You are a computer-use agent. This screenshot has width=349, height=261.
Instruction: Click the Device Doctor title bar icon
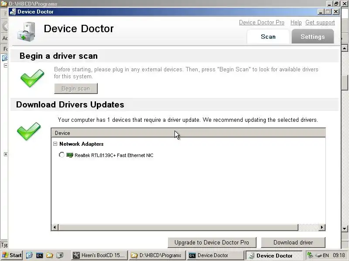click(13, 12)
